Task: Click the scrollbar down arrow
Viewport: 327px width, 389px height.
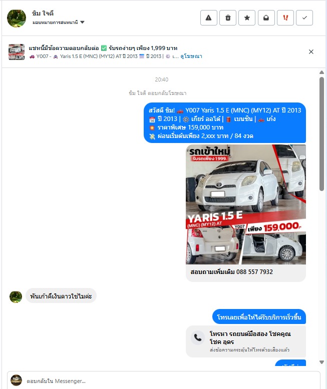Action: tap(321, 362)
